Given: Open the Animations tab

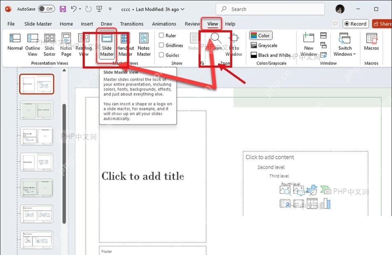Looking at the screenshot, I should point(164,24).
